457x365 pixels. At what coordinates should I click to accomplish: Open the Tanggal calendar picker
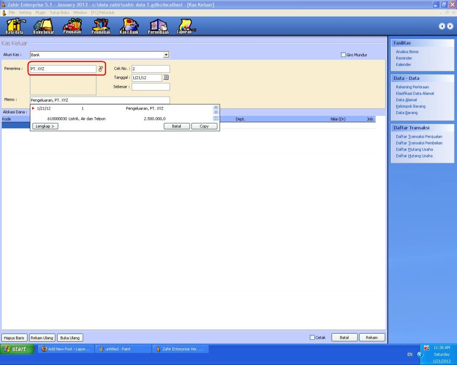click(x=166, y=78)
